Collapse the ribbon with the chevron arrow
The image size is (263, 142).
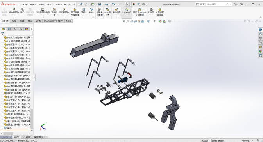pyautogui.click(x=261, y=17)
